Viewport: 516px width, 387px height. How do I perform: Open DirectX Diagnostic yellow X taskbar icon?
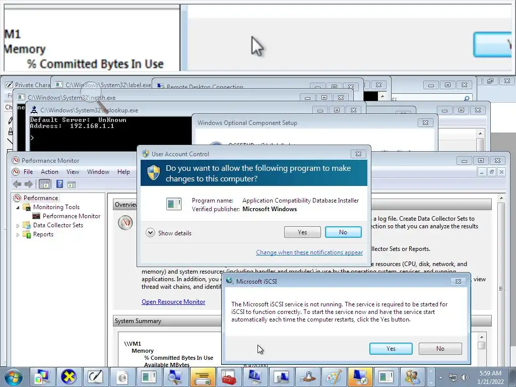tap(69, 377)
